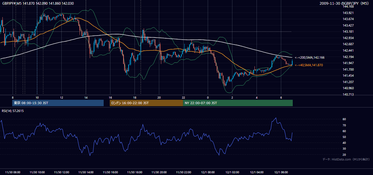Click hour label 14 under the price chart
This screenshot has width=373, height=175.
[86, 97]
